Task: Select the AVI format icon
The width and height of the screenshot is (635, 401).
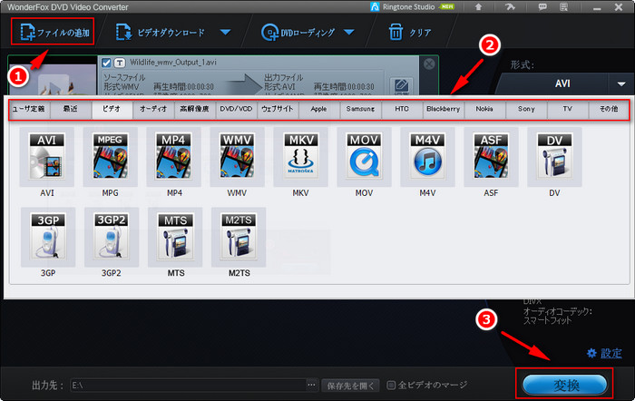Action: [46, 157]
